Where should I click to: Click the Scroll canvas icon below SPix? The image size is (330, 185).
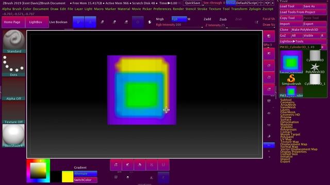[x=269, y=53]
